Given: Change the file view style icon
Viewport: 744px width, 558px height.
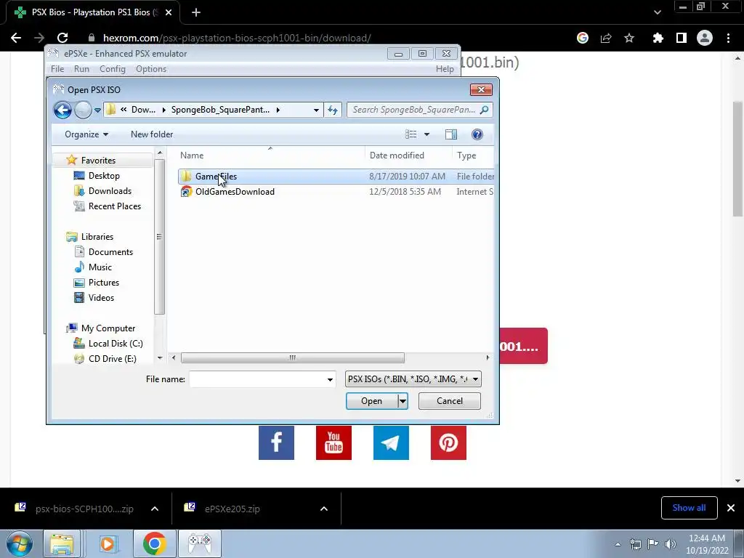Looking at the screenshot, I should (411, 134).
